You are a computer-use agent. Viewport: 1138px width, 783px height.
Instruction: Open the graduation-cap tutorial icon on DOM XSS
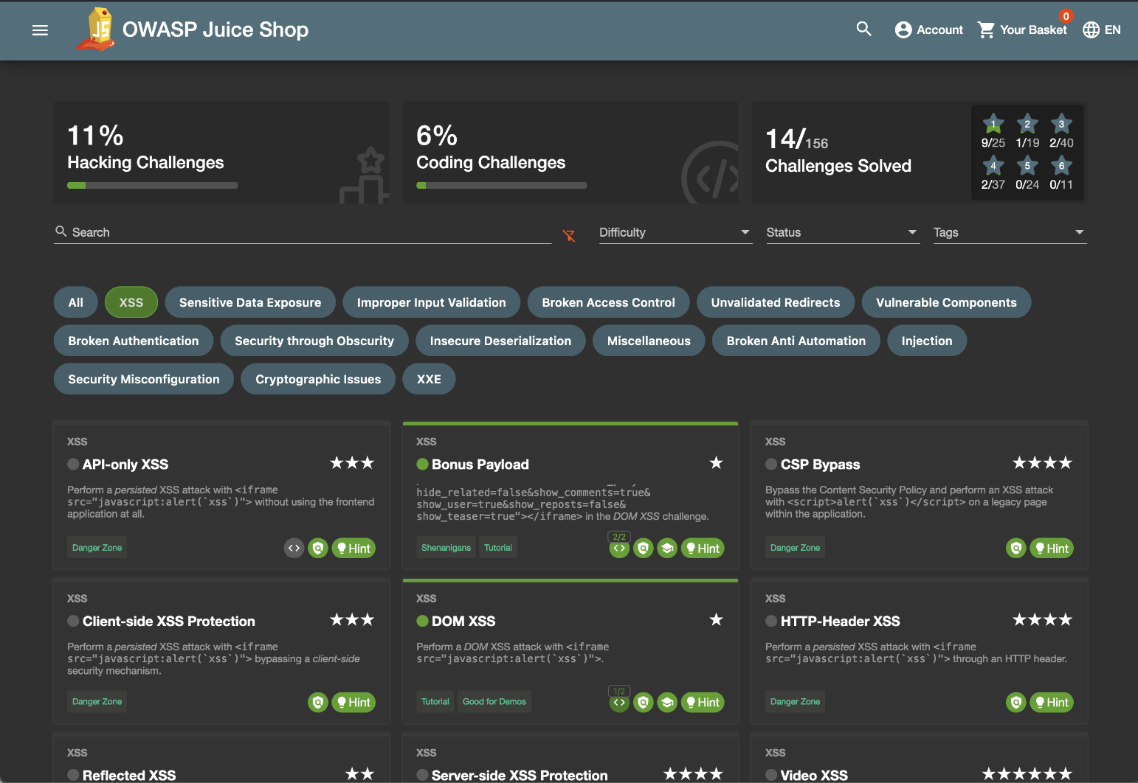(667, 702)
